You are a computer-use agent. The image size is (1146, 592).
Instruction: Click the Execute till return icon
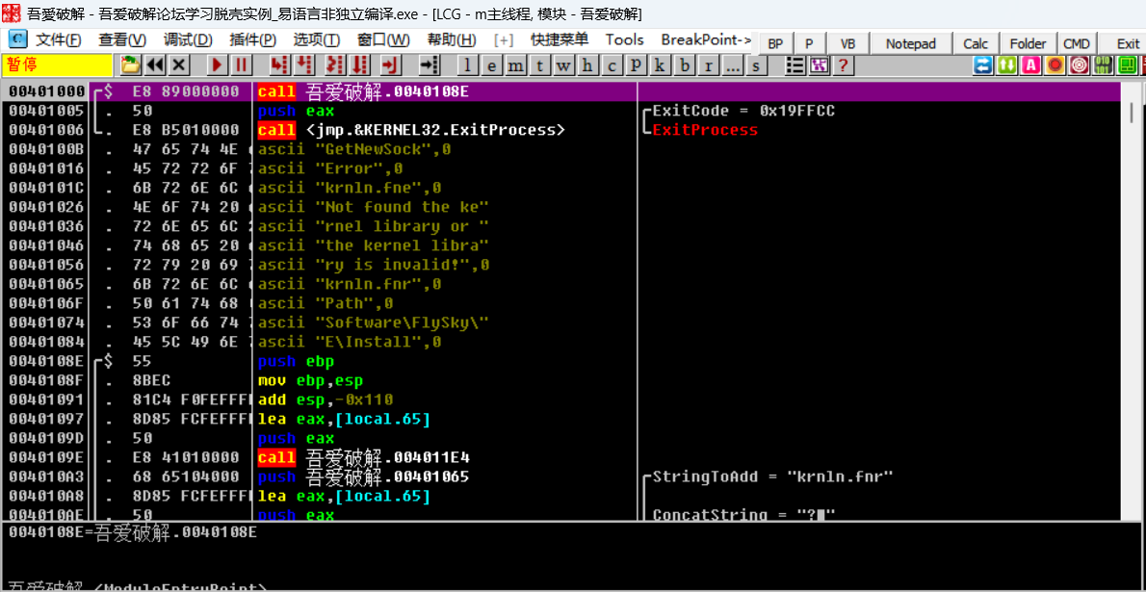point(392,65)
